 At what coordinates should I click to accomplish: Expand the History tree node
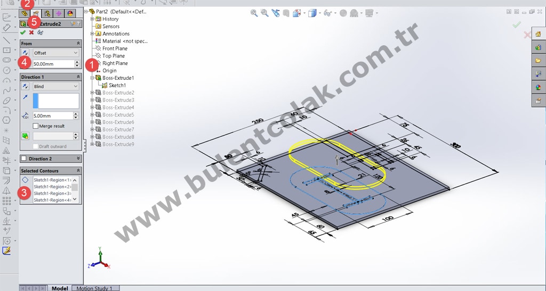tap(92, 19)
